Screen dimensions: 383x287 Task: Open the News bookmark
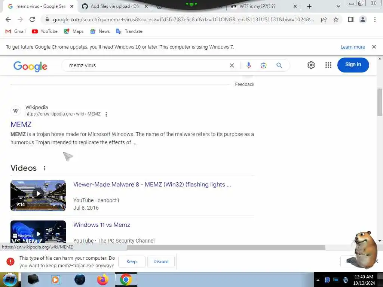pyautogui.click(x=100, y=31)
